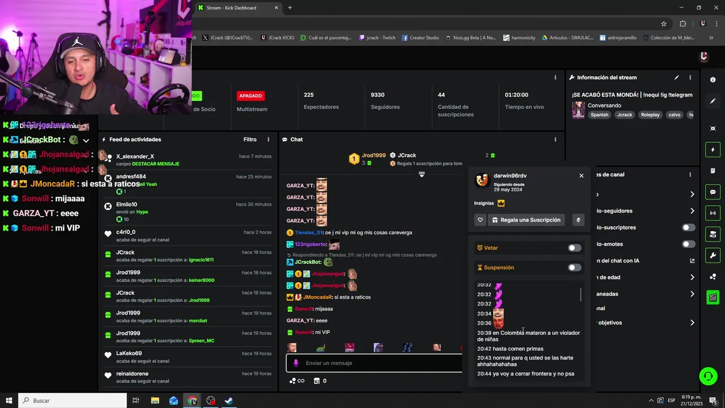
Task: Click scrollbar in darwin96rdv message history
Action: [x=581, y=295]
